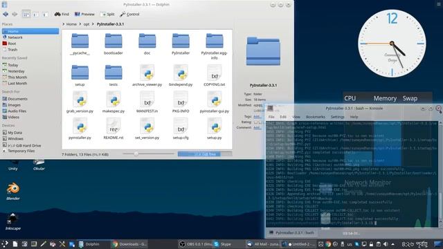Viewport: 443px width, 249px height.
Task: Open the Control menu in Dolphin
Action: pos(129,14)
